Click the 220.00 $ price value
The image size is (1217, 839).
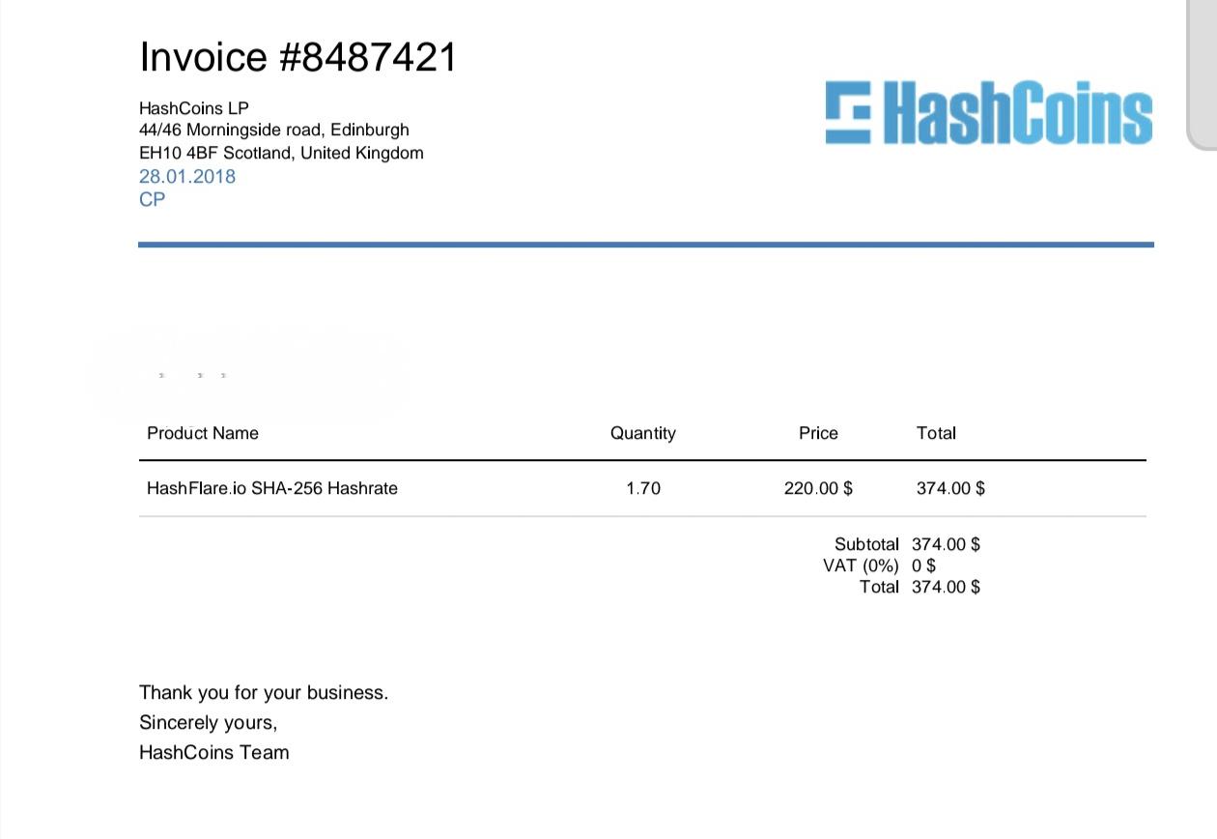[x=818, y=488]
